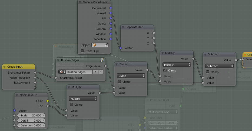
Task: Click the Reflection output socket on Texture Coordinate
Action: 111,39
